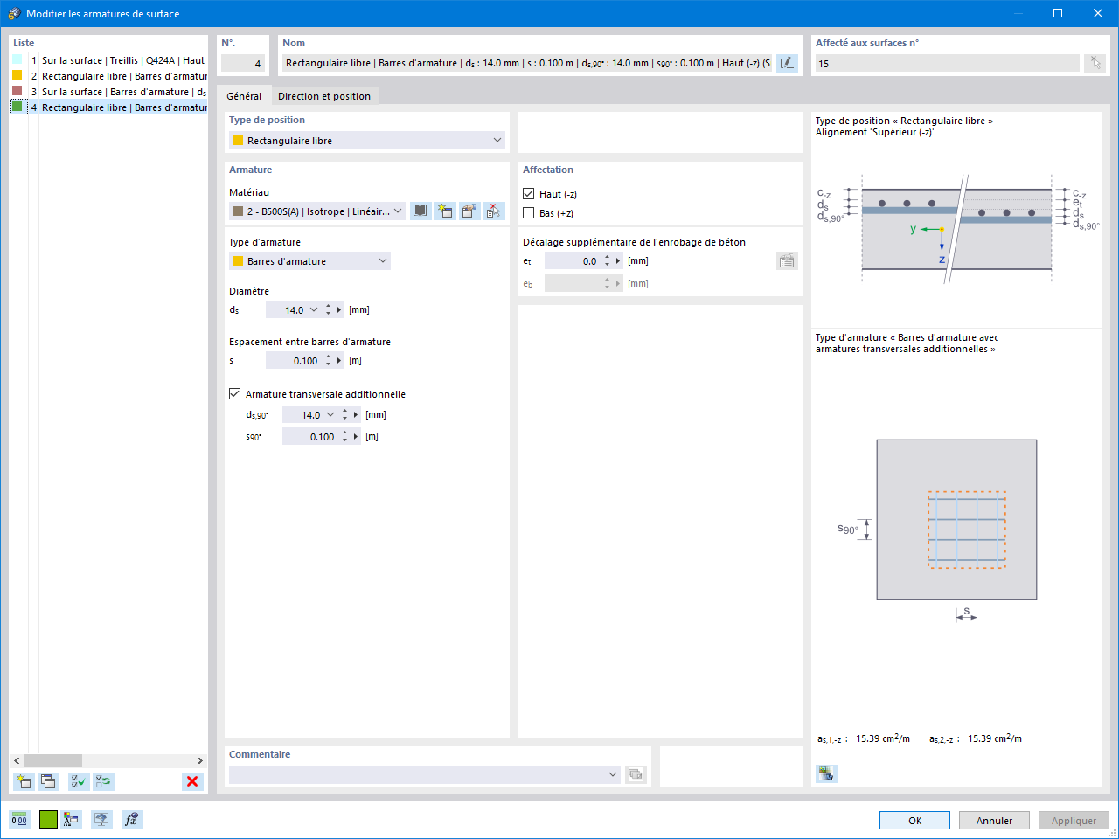This screenshot has height=839, width=1119.
Task: Open the ds diameter value dropdown arrow
Action: click(x=314, y=310)
